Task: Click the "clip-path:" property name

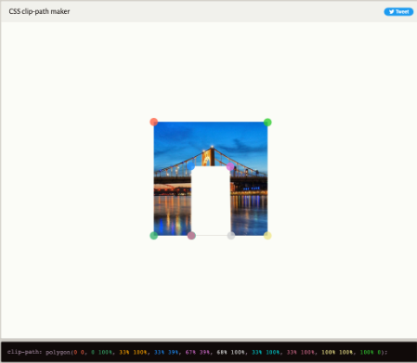Action: click(24, 352)
